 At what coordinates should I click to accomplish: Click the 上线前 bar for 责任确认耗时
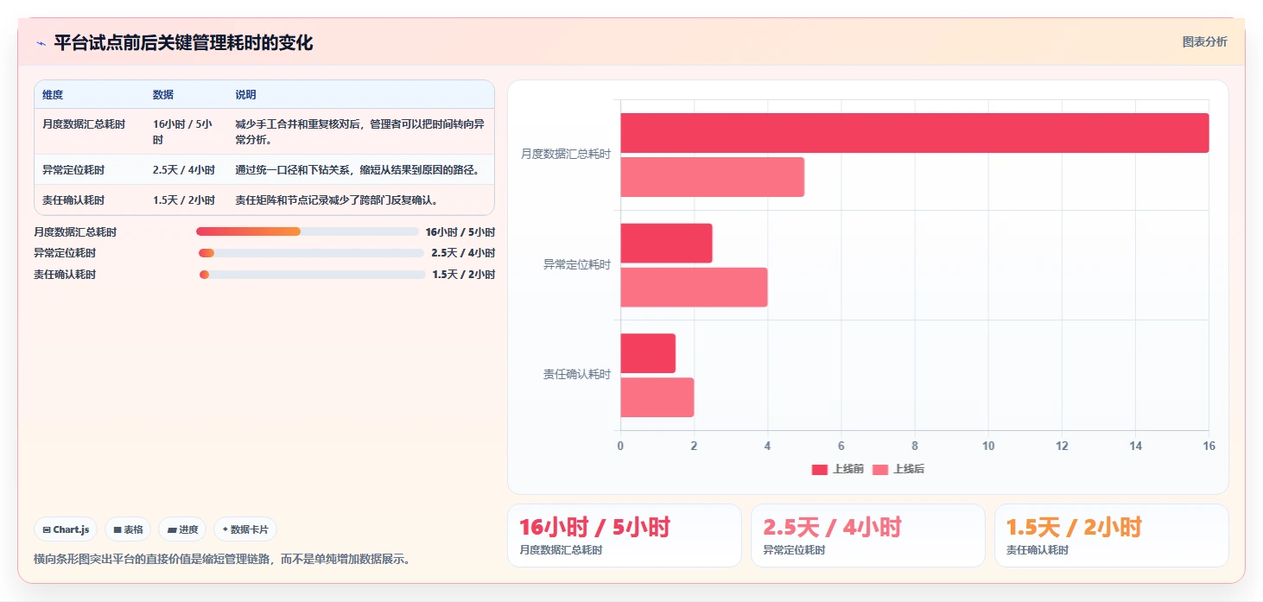648,353
